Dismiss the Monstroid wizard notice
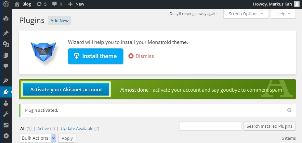The image size is (302, 143). tap(141, 56)
